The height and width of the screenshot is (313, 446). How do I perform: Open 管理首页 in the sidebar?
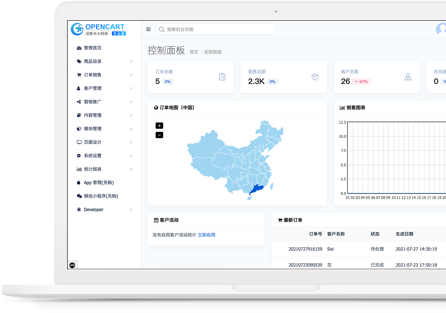92,48
